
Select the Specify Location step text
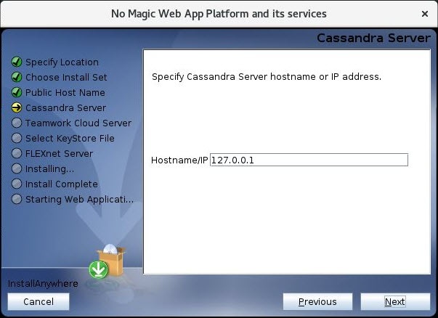click(x=62, y=62)
